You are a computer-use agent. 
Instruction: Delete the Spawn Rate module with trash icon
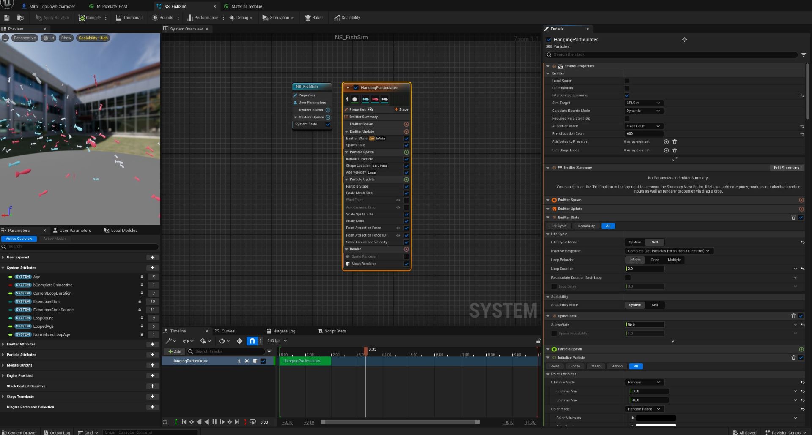[793, 316]
